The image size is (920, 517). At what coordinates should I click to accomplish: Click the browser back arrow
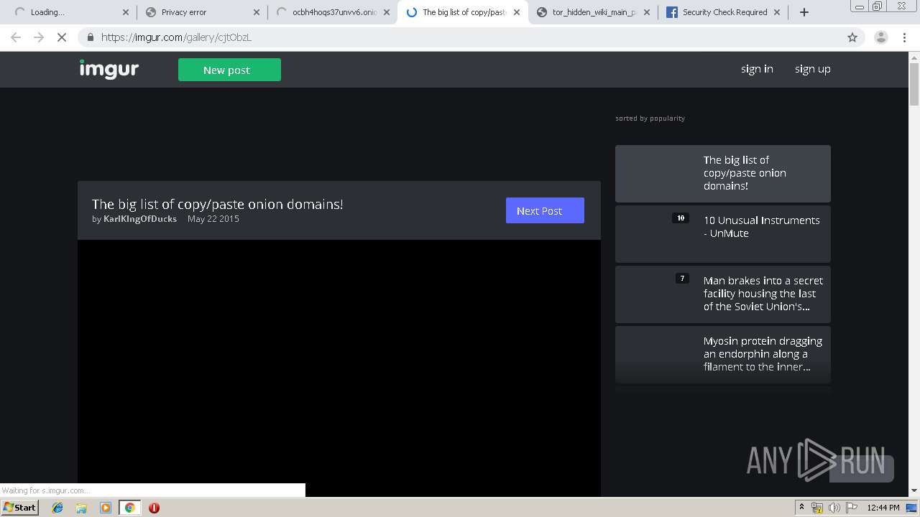[16, 37]
